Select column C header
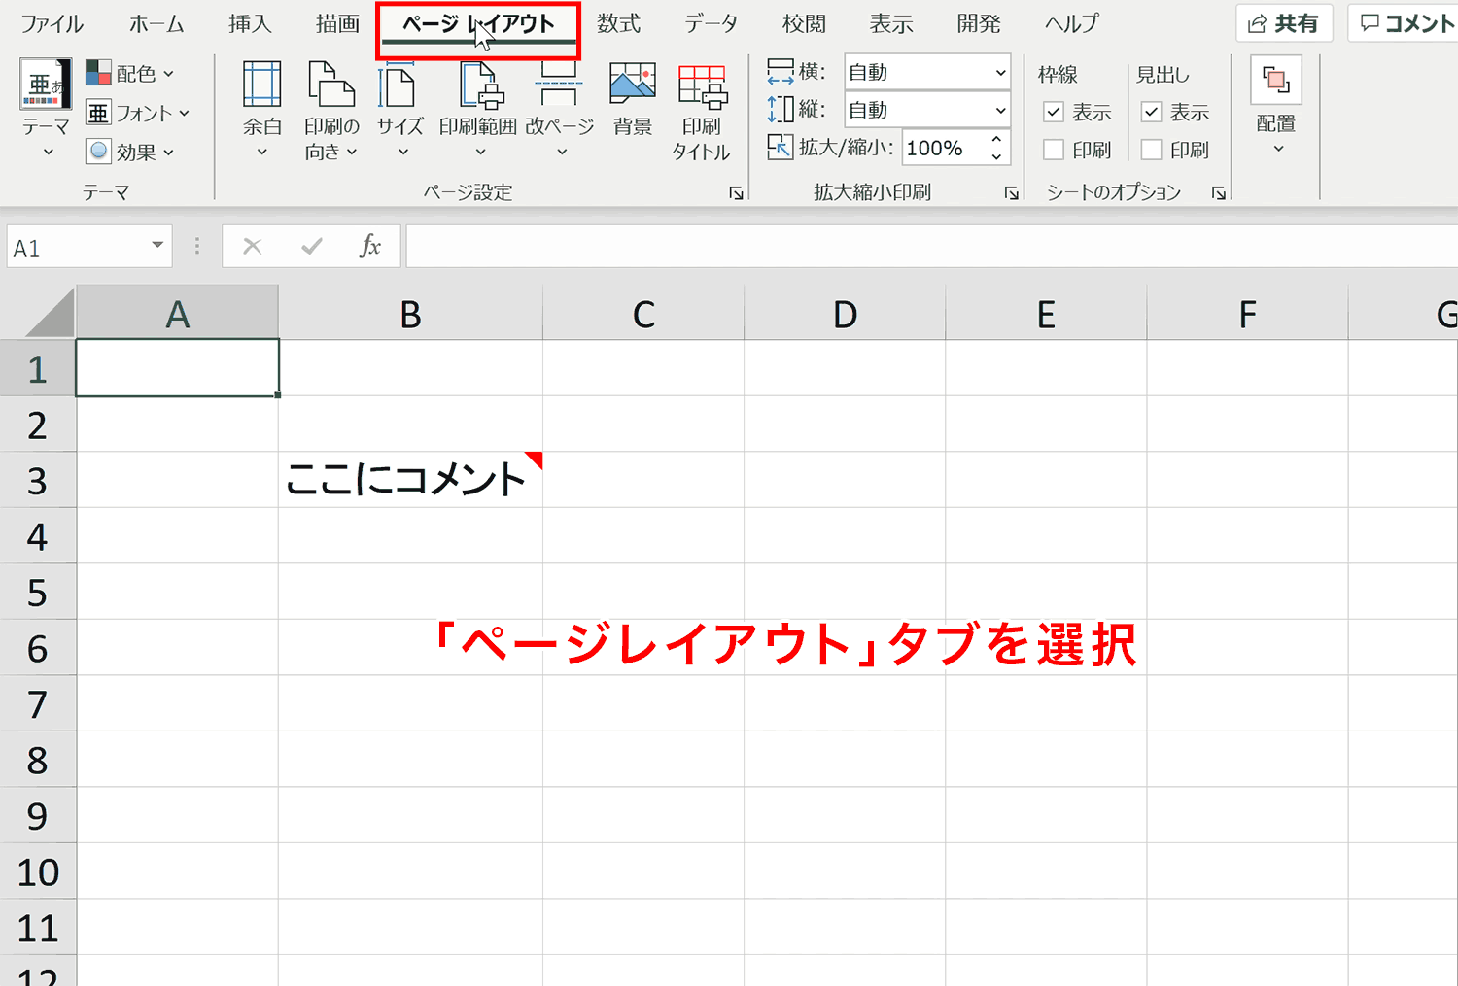 tap(643, 313)
